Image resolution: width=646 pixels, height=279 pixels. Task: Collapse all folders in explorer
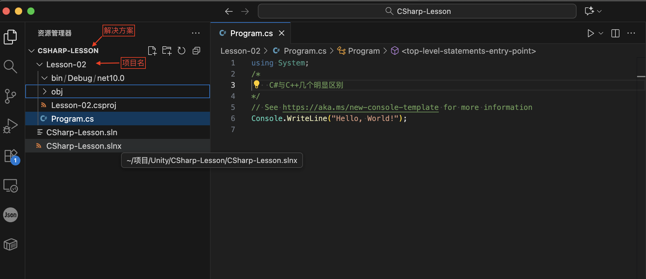[196, 51]
